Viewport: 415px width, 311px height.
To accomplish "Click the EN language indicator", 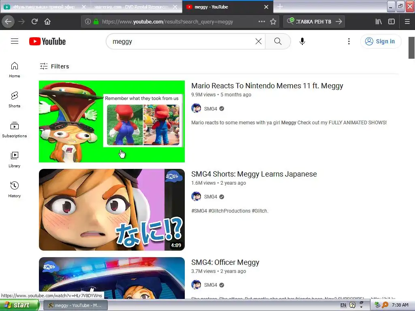I will pyautogui.click(x=343, y=305).
